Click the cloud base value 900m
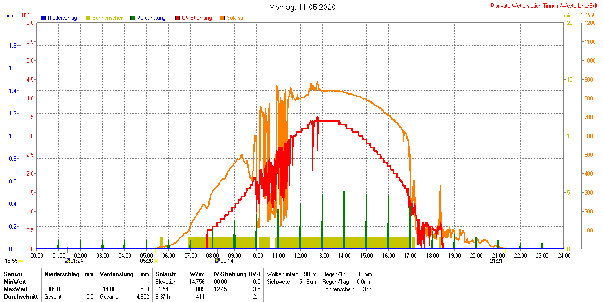Image resolution: width=603 pixels, height=302 pixels. tap(310, 274)
